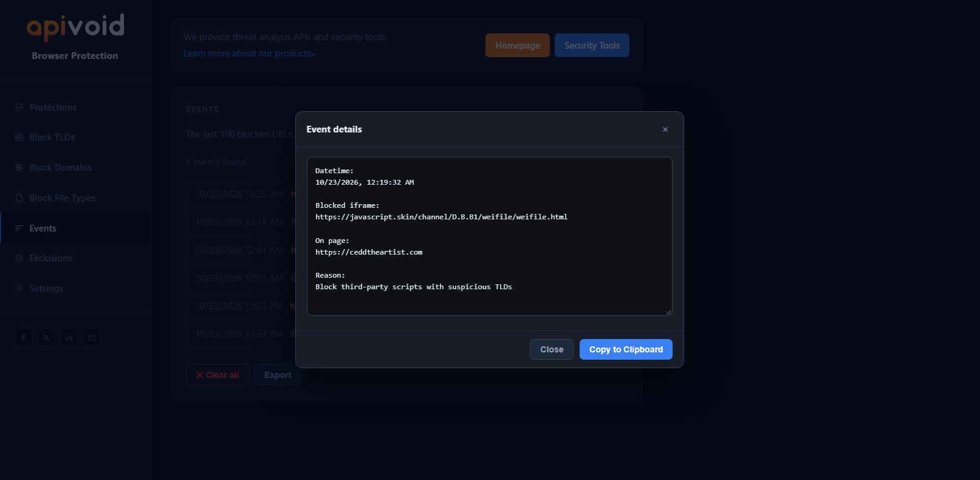Open Protections in the sidebar
980x480 pixels.
click(x=75, y=108)
